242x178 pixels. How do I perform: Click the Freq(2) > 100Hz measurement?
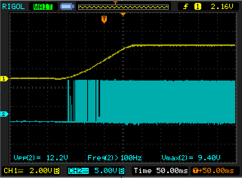115,158
